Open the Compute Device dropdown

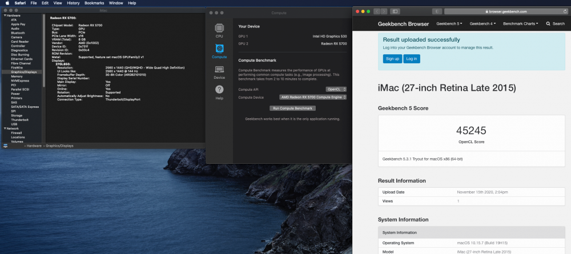click(x=313, y=97)
